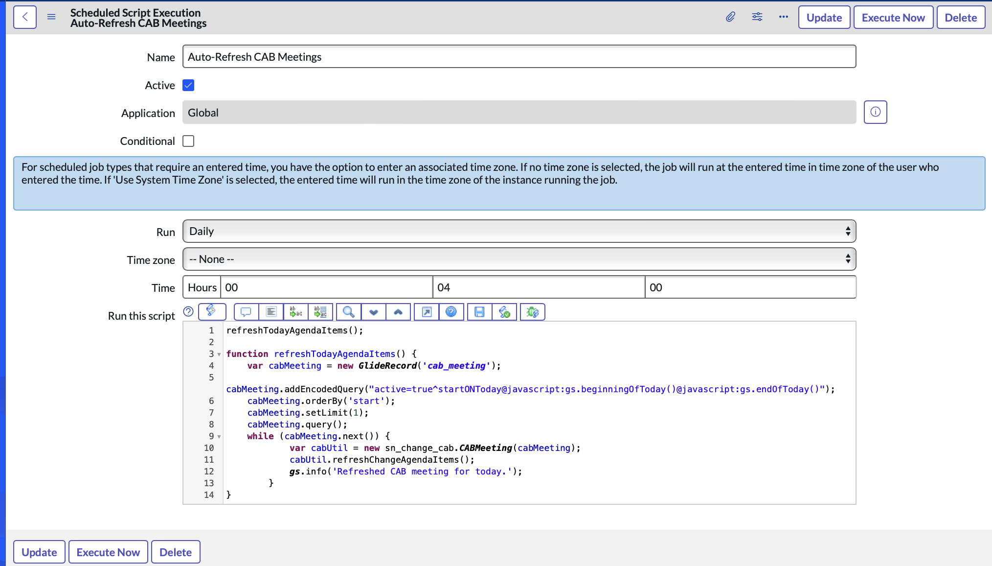Click the top Execute Now button
992x566 pixels.
(893, 18)
